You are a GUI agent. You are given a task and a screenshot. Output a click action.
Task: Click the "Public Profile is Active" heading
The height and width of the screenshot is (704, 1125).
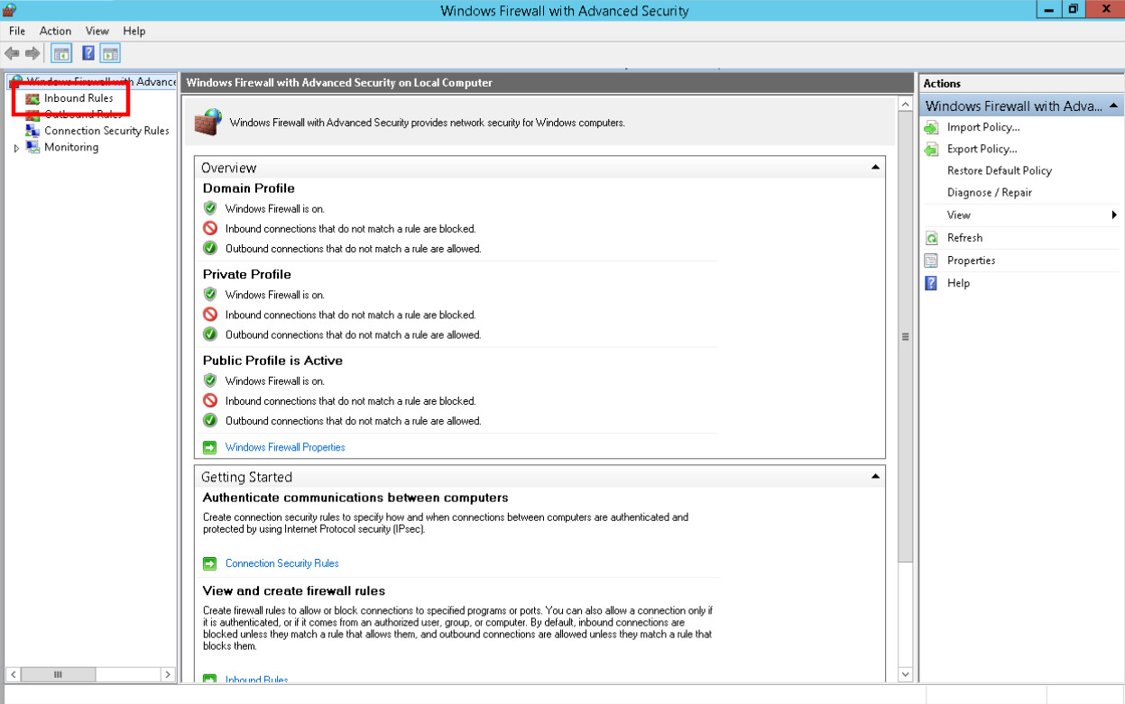(272, 361)
